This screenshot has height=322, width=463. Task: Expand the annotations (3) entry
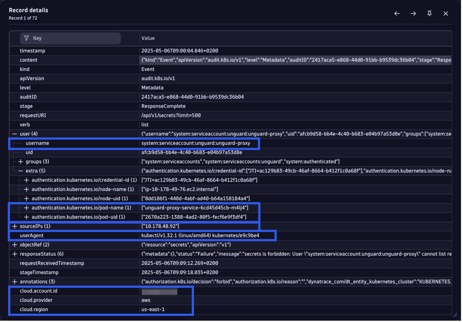[x=14, y=282]
